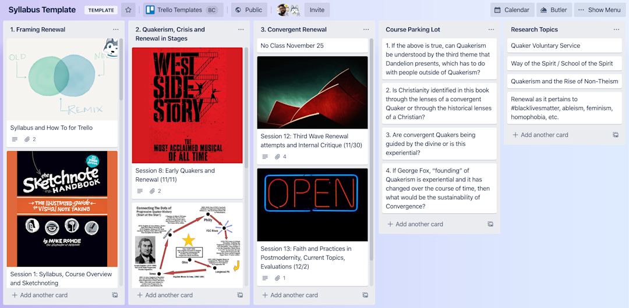Open Way of the Spirit card
The height and width of the screenshot is (308, 629).
pyautogui.click(x=564, y=63)
